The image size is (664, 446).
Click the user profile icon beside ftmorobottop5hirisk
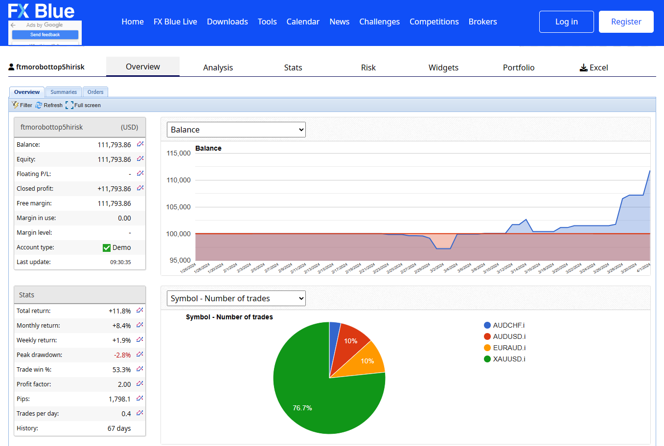[x=11, y=67]
